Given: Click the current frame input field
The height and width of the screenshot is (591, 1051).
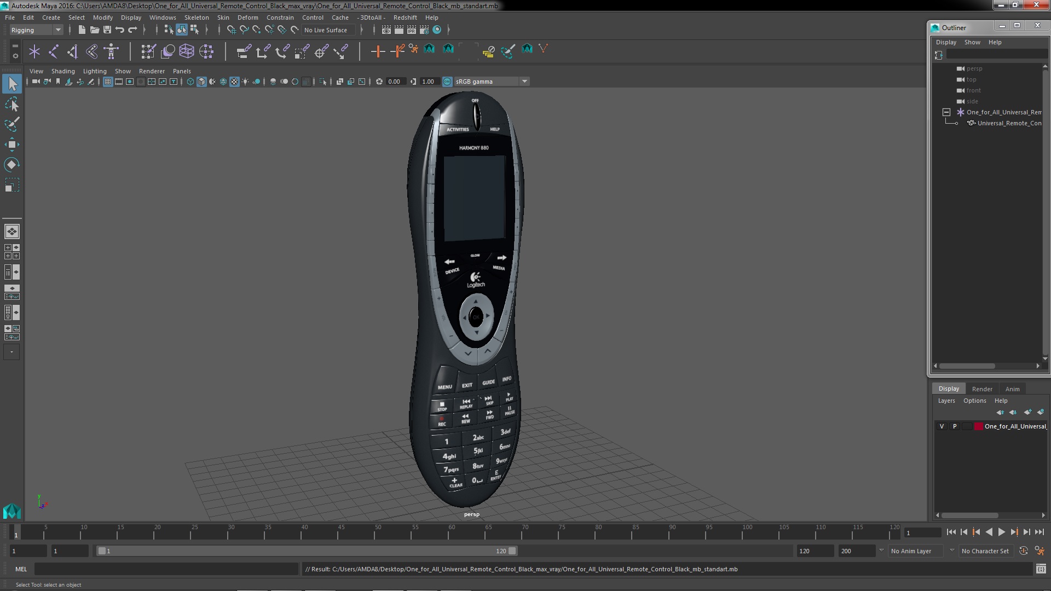Looking at the screenshot, I should pos(922,532).
